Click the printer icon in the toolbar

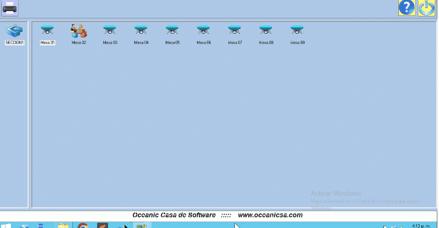[10, 8]
